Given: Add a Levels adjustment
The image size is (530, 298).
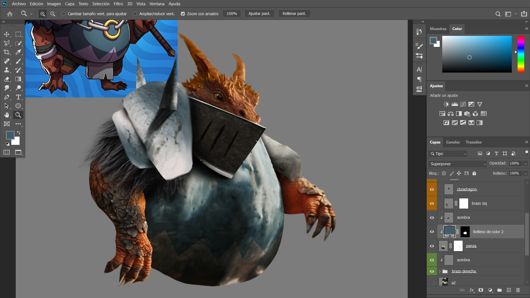Looking at the screenshot, I should click(x=455, y=104).
